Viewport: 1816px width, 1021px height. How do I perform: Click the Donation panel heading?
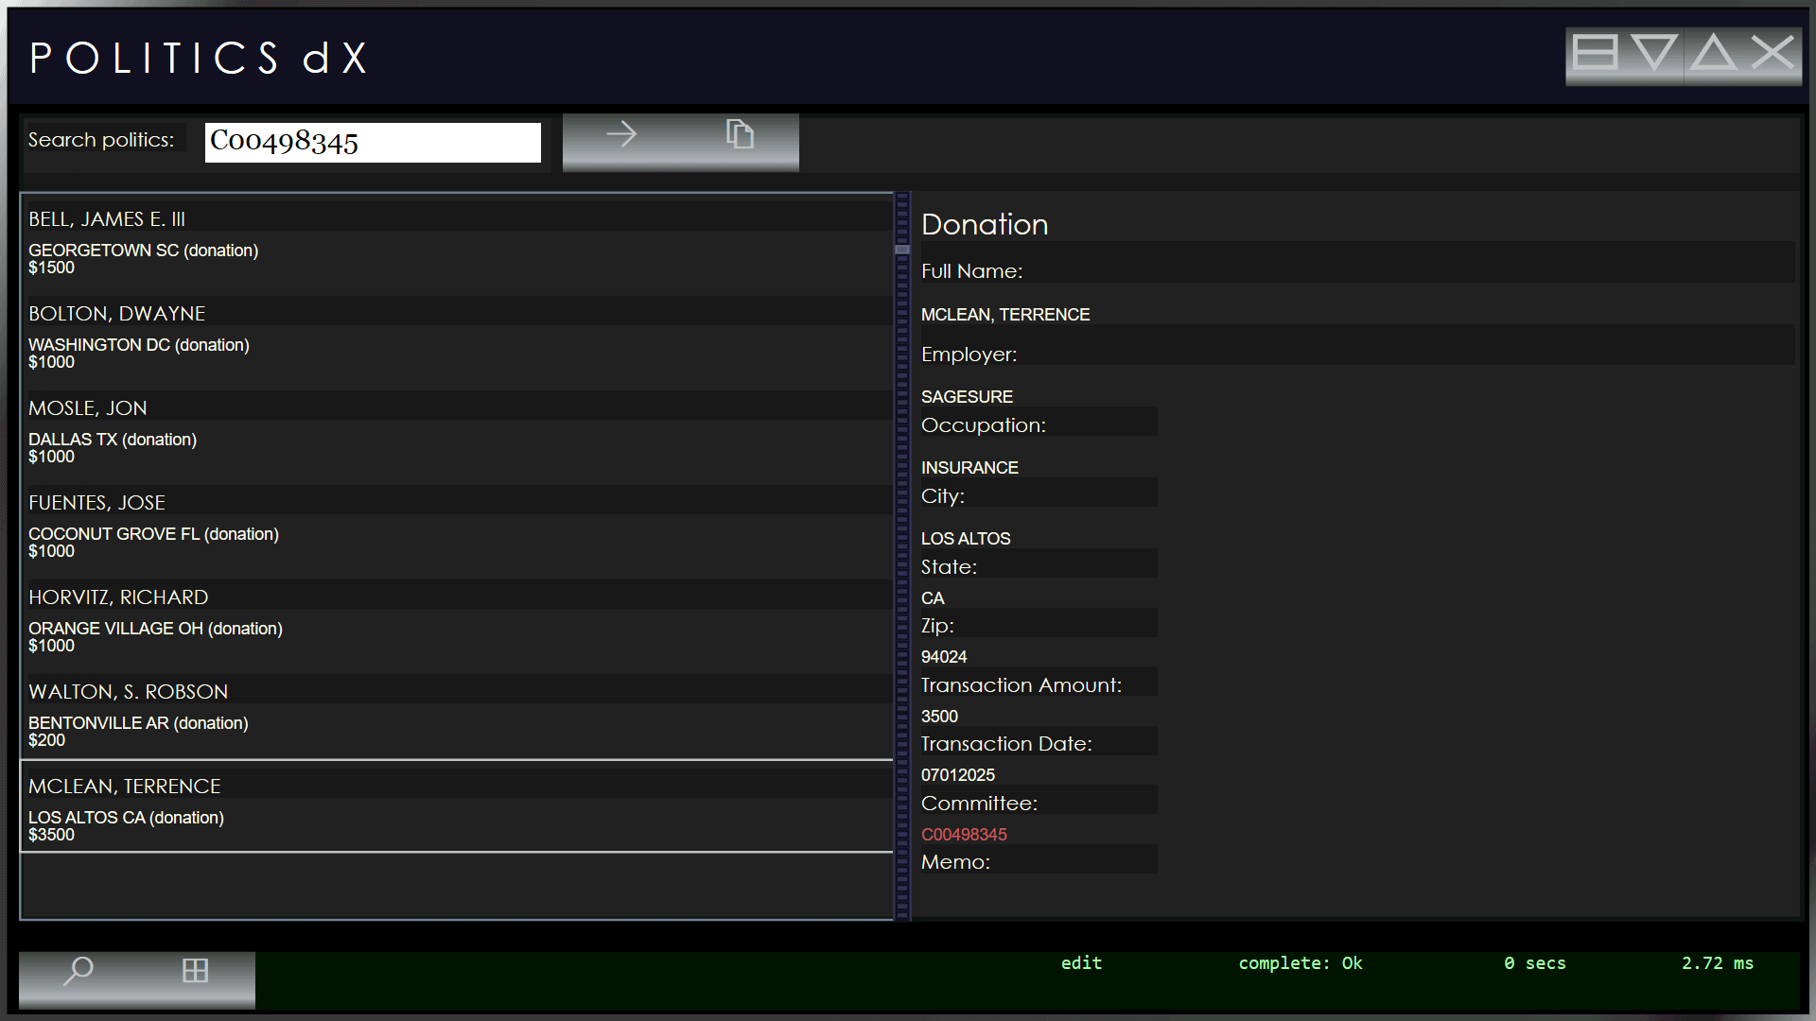[985, 224]
